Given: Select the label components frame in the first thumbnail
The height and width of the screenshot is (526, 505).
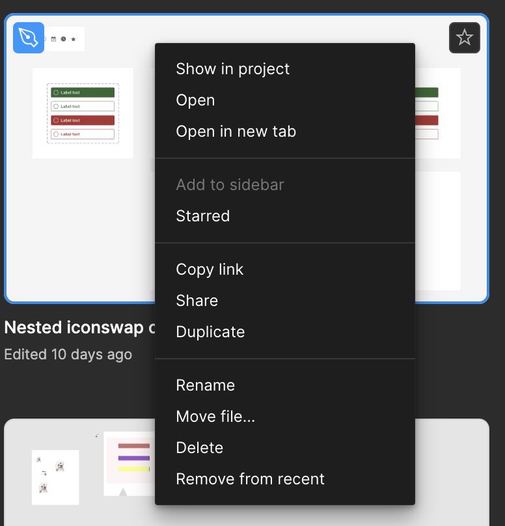Looking at the screenshot, I should 83,113.
